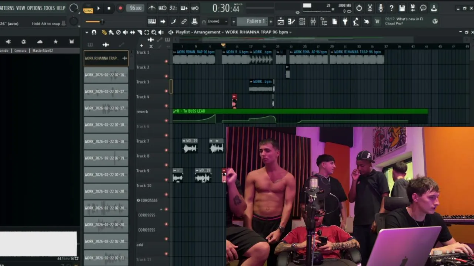Select the Paint brush tool

(x=111, y=33)
